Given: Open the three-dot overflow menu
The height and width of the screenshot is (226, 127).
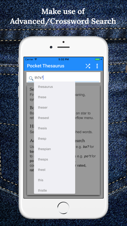Looking at the screenshot, I should [x=97, y=66].
